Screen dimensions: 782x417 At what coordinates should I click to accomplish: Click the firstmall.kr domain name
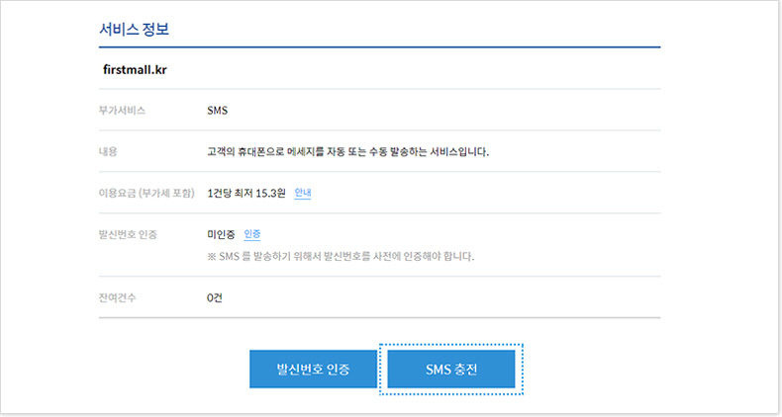135,70
